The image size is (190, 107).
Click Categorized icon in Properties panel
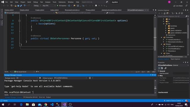click(159, 68)
